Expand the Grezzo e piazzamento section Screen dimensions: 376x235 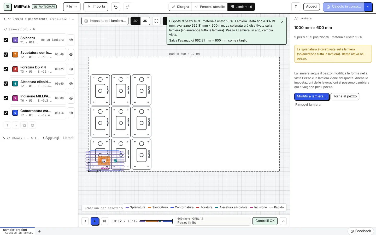click(39, 19)
